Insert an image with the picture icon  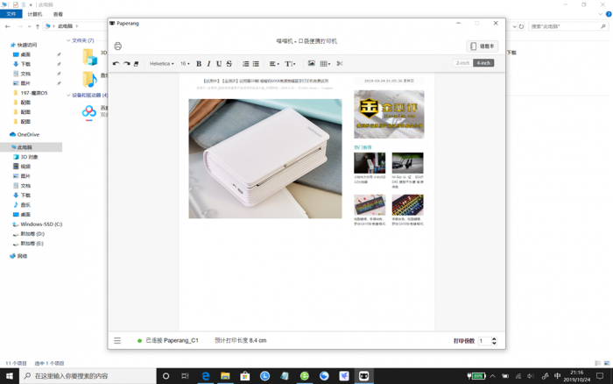[x=311, y=64]
